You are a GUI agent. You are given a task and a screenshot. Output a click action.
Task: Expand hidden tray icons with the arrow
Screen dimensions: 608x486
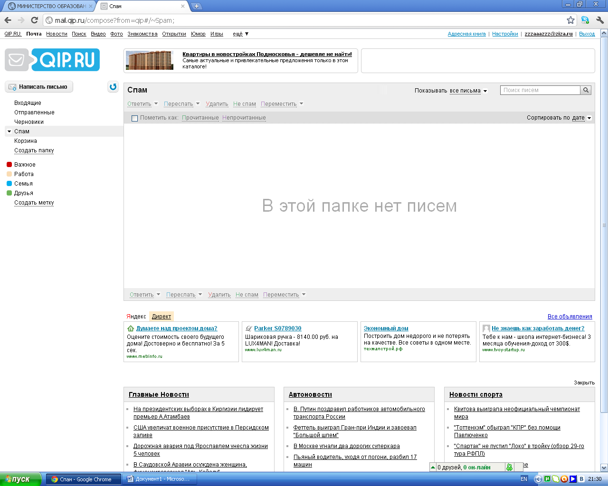(x=538, y=479)
